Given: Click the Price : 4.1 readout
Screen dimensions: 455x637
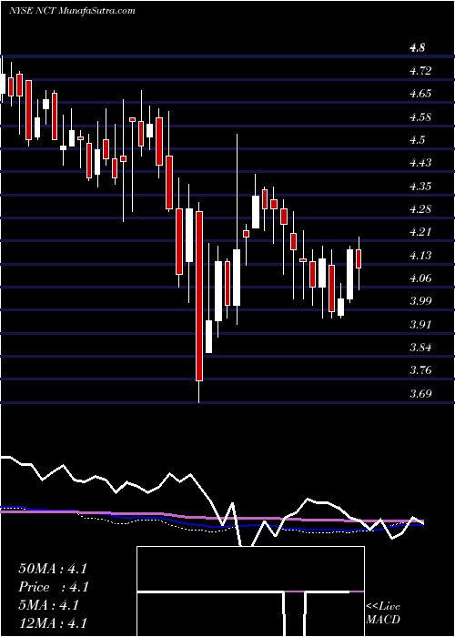Looking at the screenshot, I should point(54,587).
